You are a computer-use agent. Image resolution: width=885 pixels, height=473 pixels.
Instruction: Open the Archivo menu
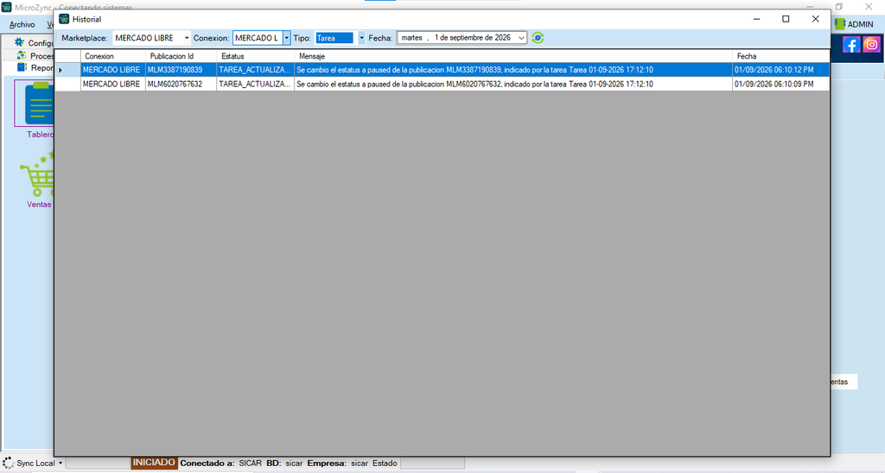click(22, 24)
